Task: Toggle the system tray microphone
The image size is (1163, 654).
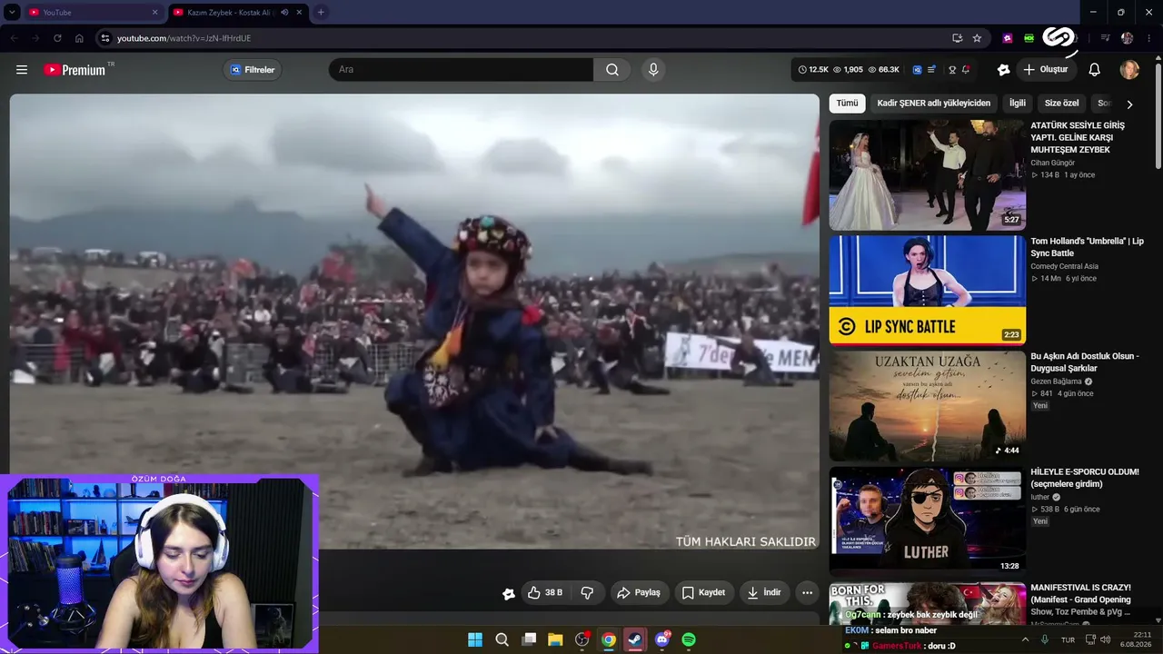Action: [x=1044, y=639]
